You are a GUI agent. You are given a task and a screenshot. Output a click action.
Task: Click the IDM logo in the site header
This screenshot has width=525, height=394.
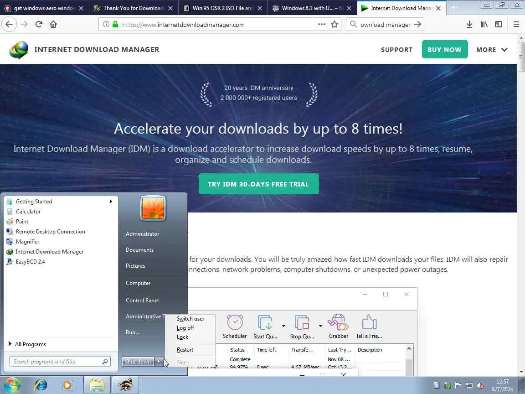(x=19, y=50)
